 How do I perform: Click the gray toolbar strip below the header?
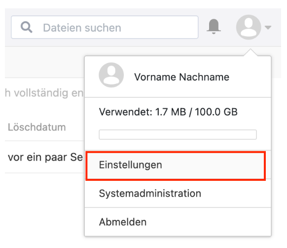coord(44,62)
